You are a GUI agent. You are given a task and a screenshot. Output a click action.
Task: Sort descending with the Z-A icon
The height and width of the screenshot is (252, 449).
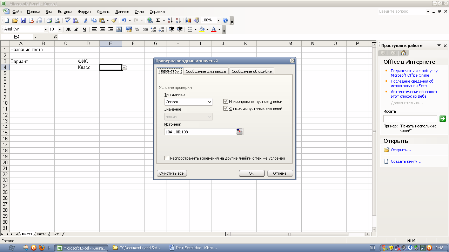point(178,20)
